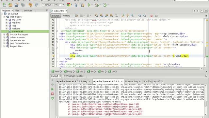Find next occurrence in editor
209x118 pixels.
point(106,16)
